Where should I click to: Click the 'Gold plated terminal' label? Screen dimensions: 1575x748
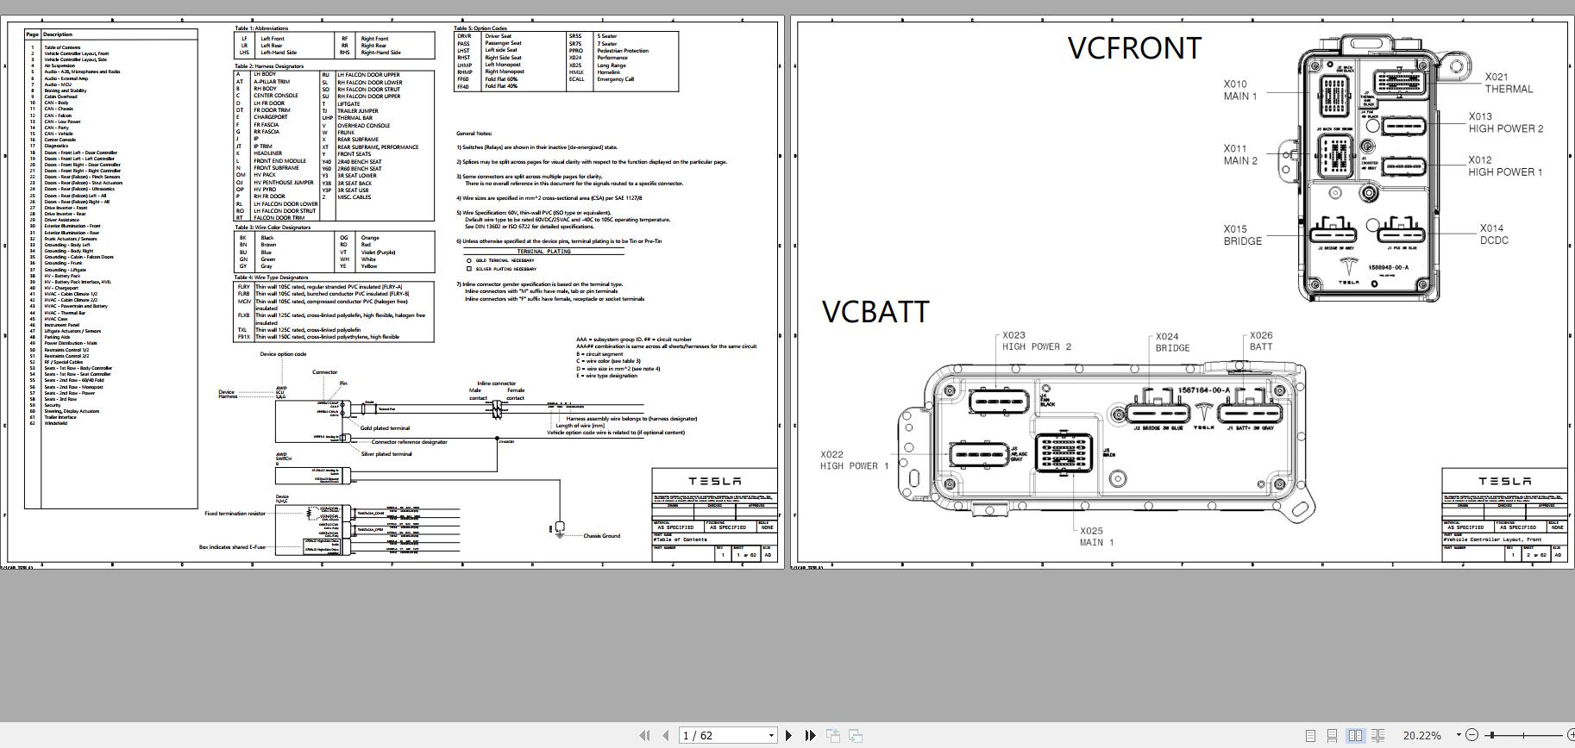click(385, 428)
